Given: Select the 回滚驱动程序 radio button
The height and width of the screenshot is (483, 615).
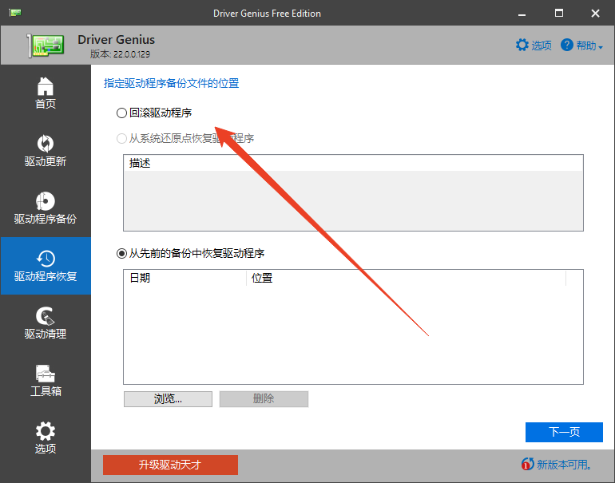Looking at the screenshot, I should click(x=122, y=113).
